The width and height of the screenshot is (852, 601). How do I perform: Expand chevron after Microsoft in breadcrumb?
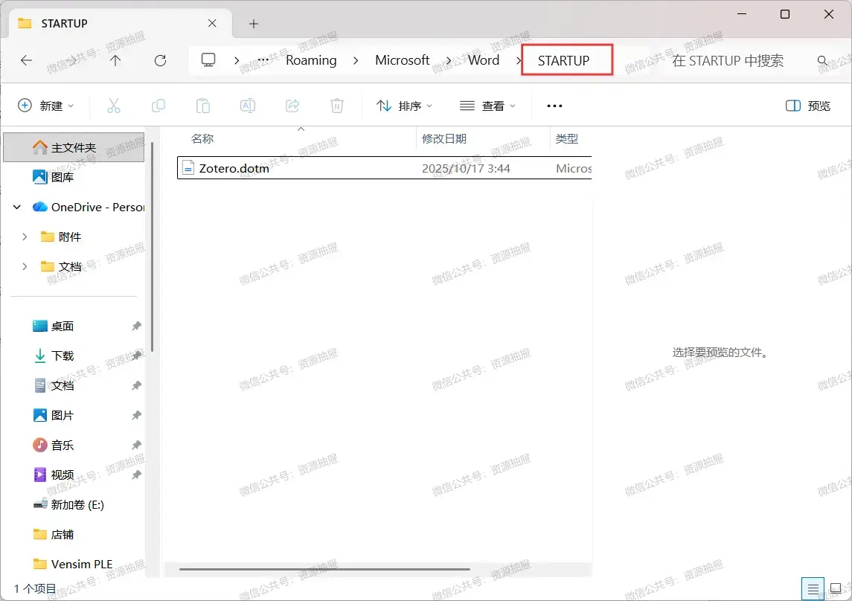(x=448, y=60)
